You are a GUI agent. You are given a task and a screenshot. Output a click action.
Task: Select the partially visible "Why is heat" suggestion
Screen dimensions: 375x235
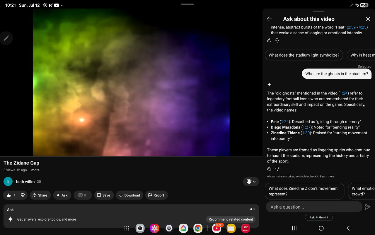tap(361, 55)
